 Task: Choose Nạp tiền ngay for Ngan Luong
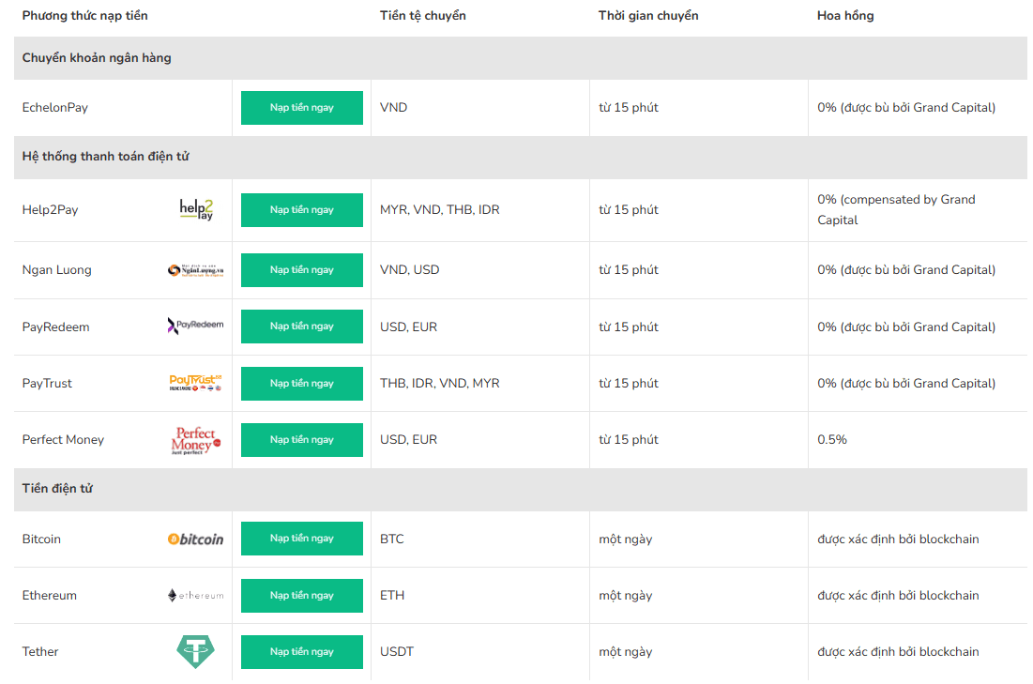point(302,269)
